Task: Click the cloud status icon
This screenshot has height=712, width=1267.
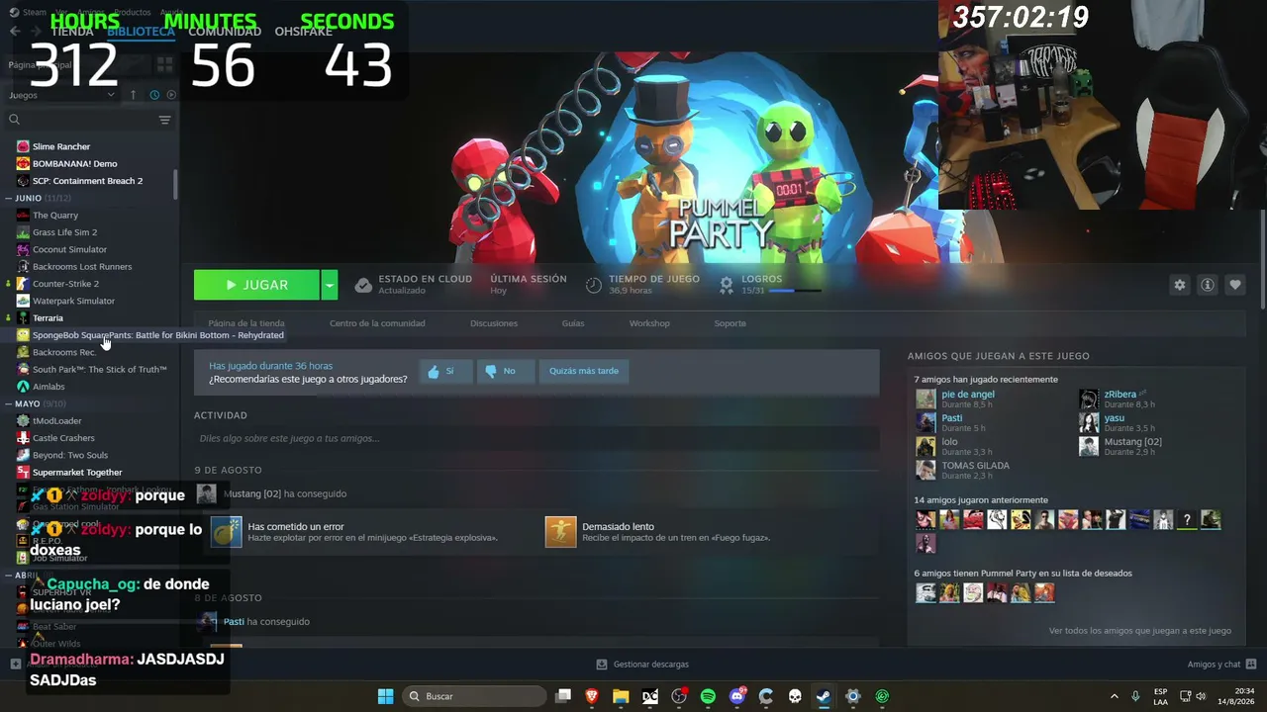Action: 363,285
